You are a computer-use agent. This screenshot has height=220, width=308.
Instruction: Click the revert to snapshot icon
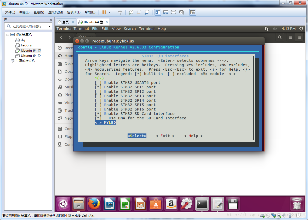click(x=139, y=12)
